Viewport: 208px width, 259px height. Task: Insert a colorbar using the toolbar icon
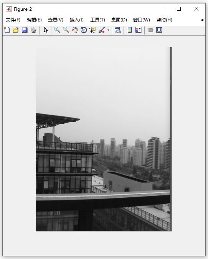(x=130, y=30)
